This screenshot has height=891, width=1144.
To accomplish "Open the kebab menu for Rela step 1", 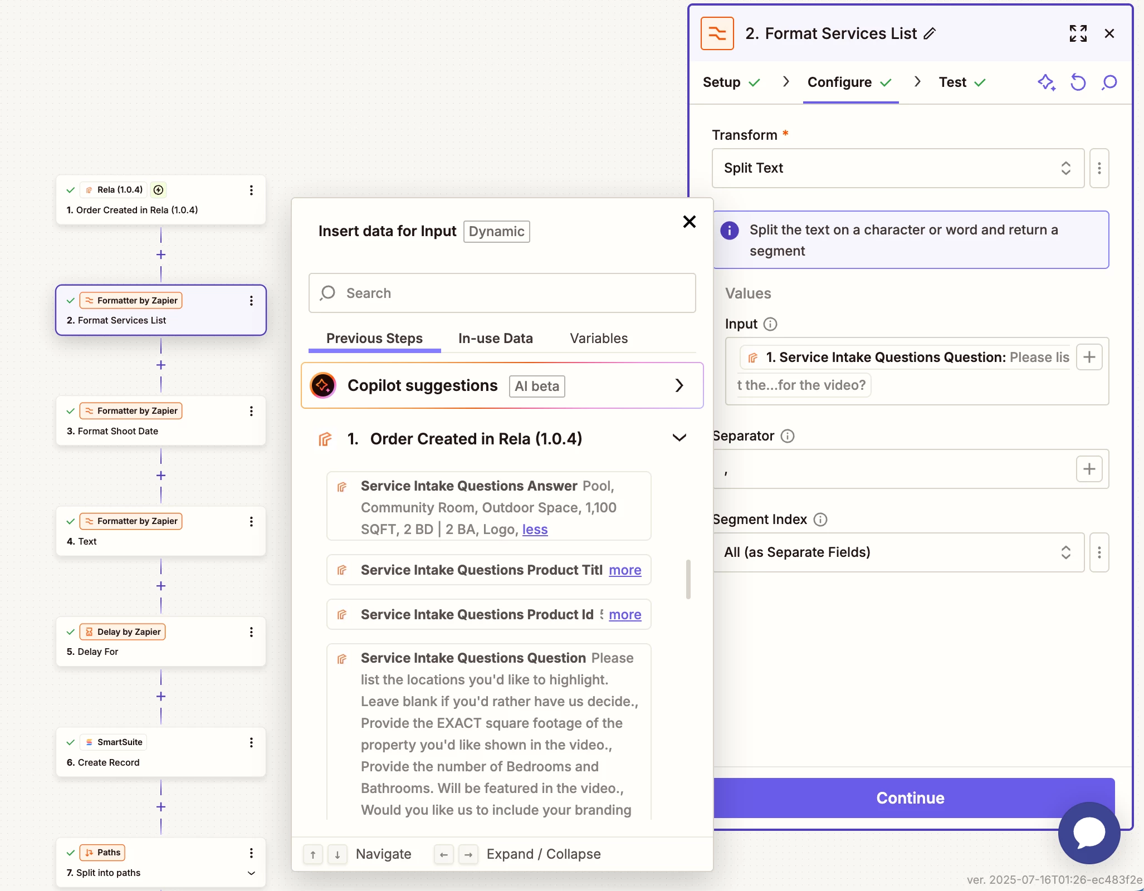I will click(x=251, y=190).
